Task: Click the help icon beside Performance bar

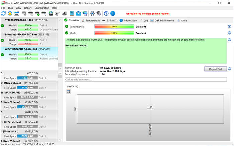Action: click(x=230, y=26)
